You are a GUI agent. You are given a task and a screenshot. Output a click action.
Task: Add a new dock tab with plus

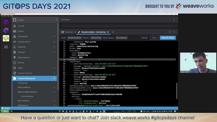coord(113,32)
